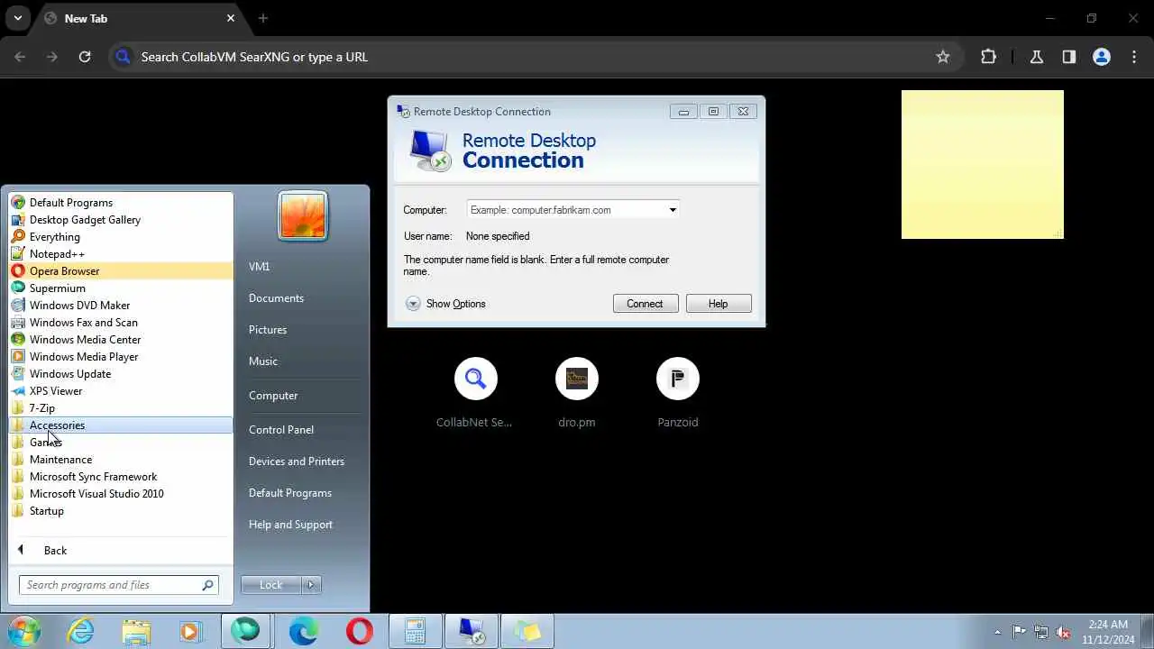Launch Windows Media Player from taskbar
This screenshot has width=1154, height=649.
coord(190,631)
